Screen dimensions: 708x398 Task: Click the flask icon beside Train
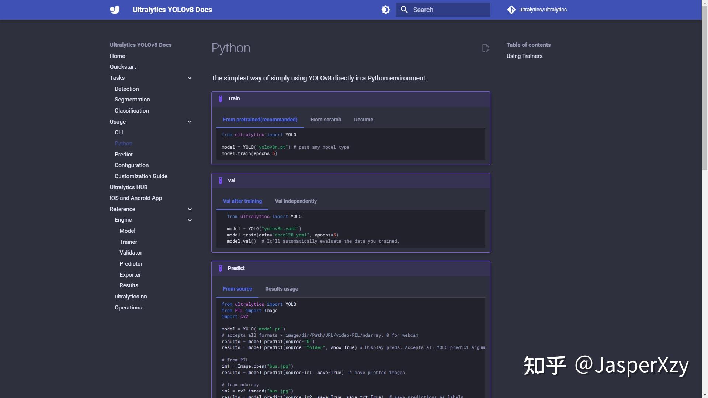(221, 98)
